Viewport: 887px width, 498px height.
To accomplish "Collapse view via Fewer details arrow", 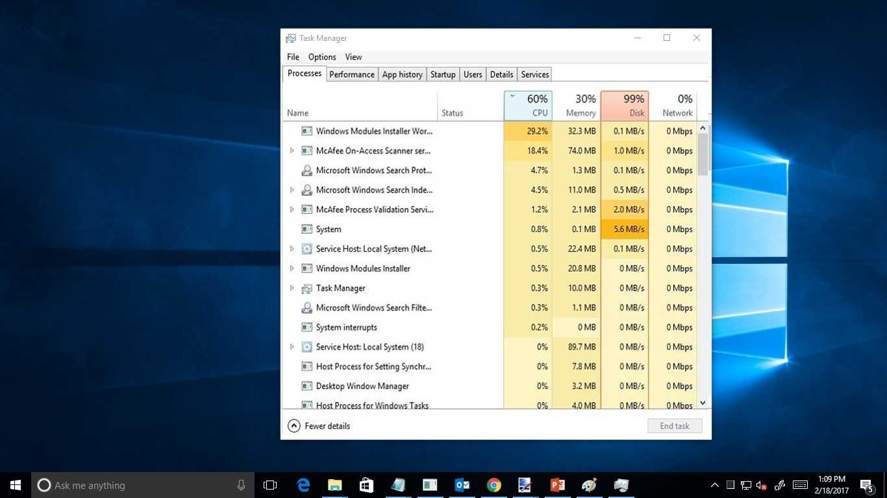I will (x=294, y=426).
